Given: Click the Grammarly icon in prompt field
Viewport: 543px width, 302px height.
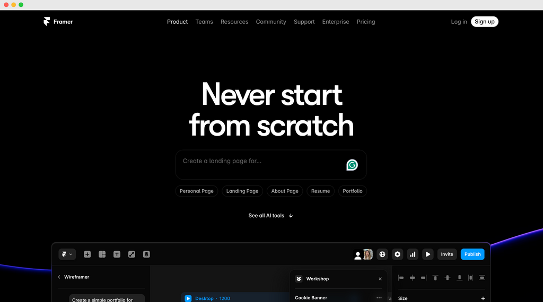Looking at the screenshot, I should [x=352, y=165].
